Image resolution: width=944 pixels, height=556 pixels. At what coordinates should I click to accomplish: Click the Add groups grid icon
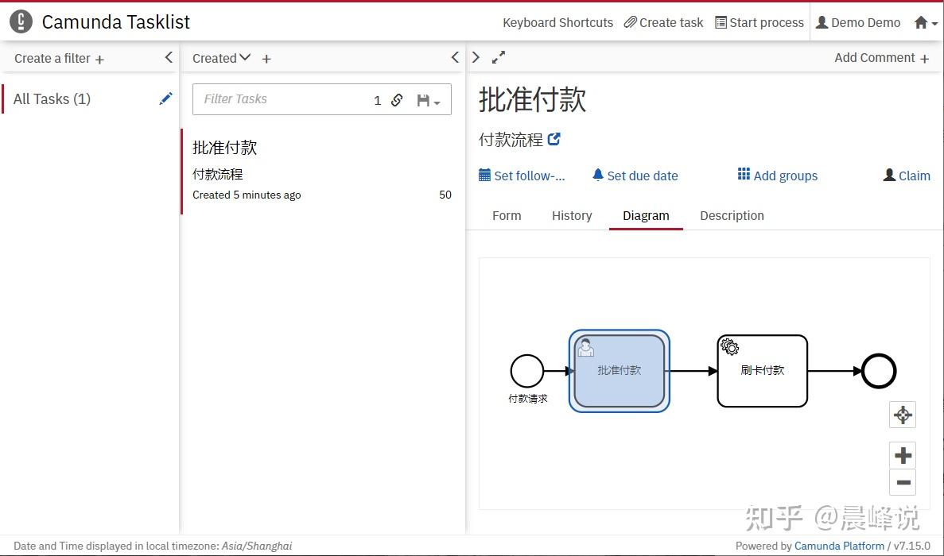point(744,175)
